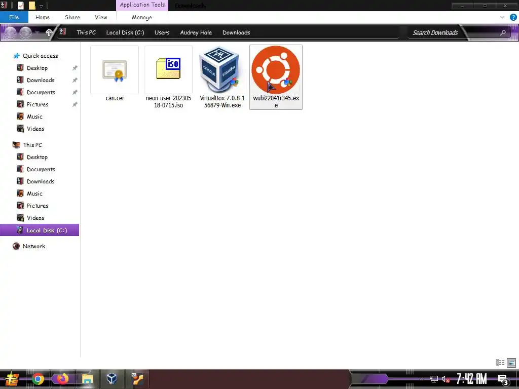Open the network status tray icon
This screenshot has width=519, height=389.
tap(434, 379)
